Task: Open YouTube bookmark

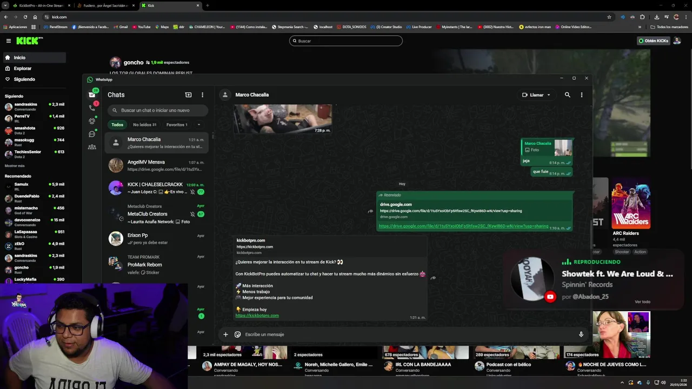Action: pos(141,27)
